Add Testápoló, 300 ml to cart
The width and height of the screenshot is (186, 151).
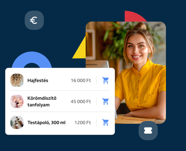pyautogui.click(x=105, y=122)
